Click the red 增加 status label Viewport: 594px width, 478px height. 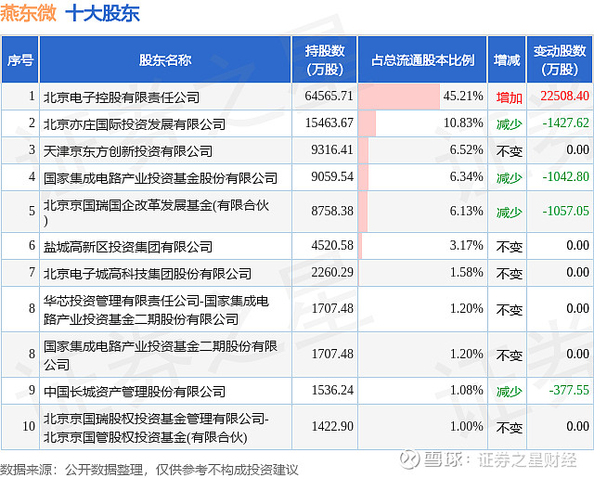click(x=510, y=97)
